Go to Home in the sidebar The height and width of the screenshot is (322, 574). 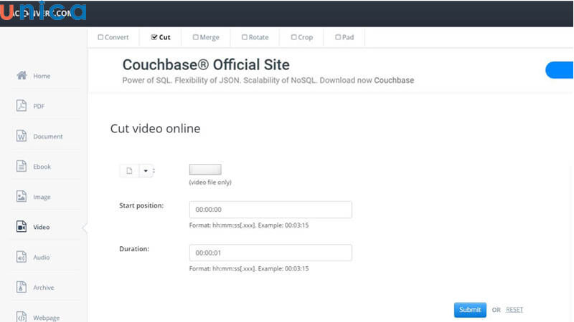pos(42,76)
